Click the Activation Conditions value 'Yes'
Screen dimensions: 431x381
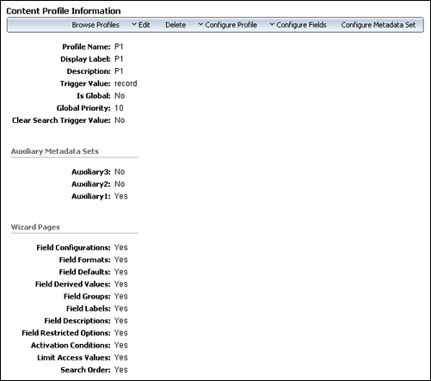(x=121, y=345)
